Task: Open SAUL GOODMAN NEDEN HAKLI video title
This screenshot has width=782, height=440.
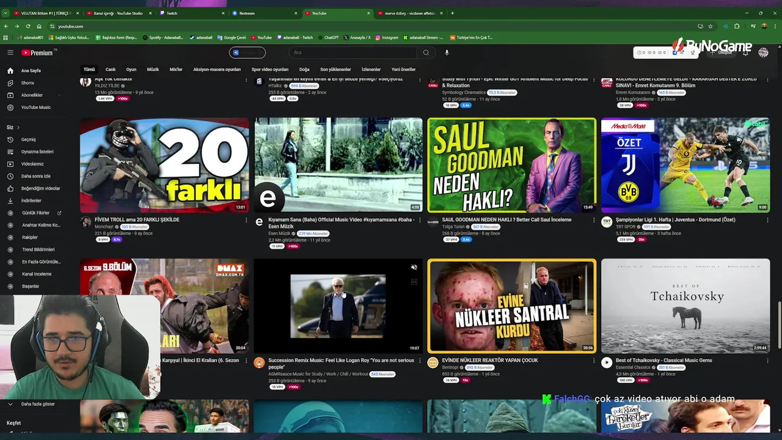Action: [506, 220]
